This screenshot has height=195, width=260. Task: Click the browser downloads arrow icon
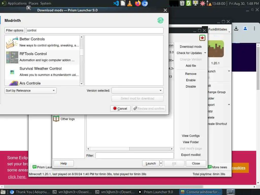click(236, 28)
